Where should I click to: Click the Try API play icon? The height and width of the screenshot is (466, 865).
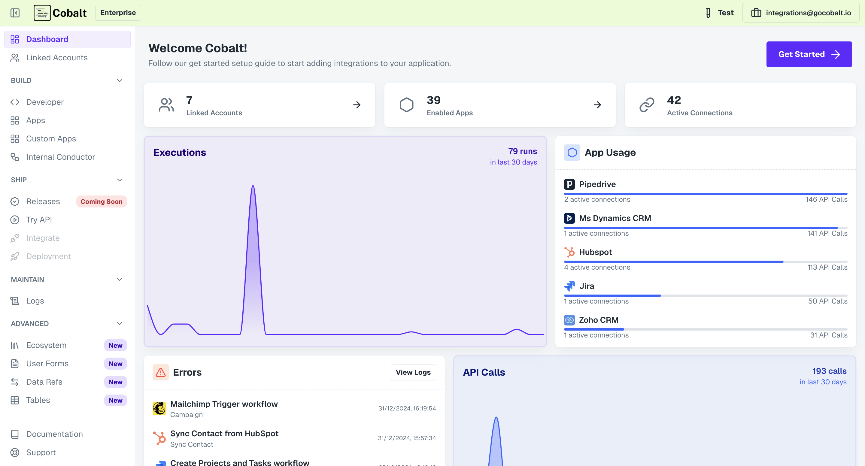tap(15, 220)
